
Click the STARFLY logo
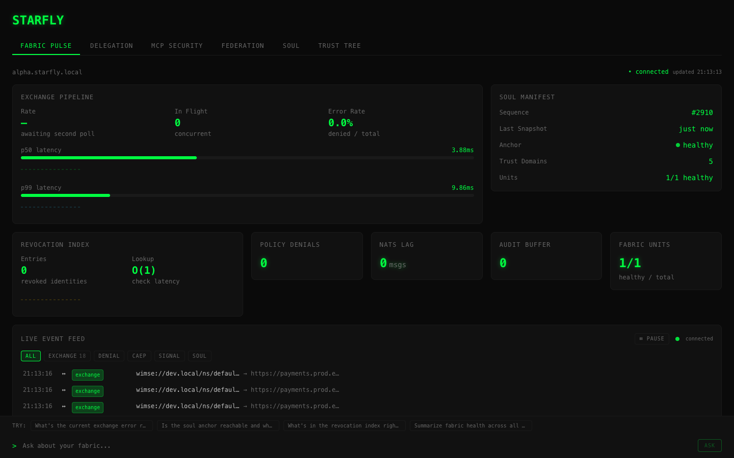coord(38,20)
